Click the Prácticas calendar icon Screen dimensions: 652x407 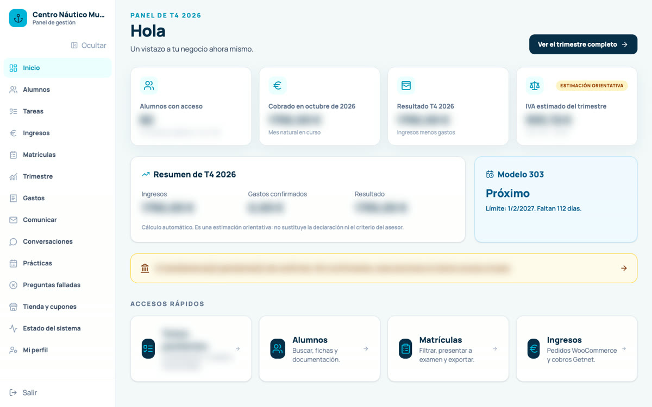(x=14, y=263)
